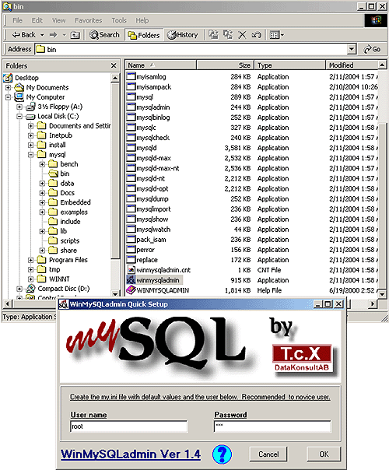
Task: Click the Go button
Action: (x=372, y=49)
